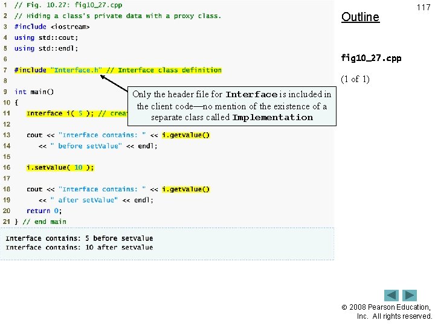Click the word Implementation in the callout
435x326 pixels.
tap(272, 118)
